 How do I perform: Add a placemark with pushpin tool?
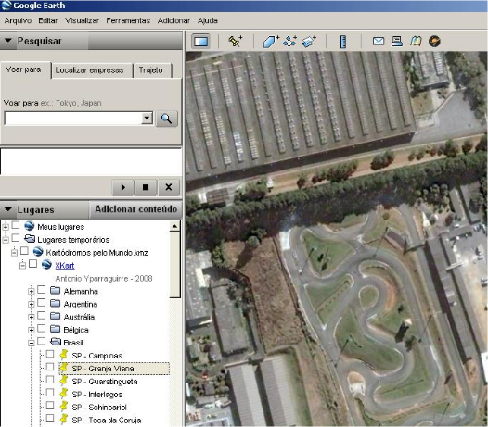[236, 41]
